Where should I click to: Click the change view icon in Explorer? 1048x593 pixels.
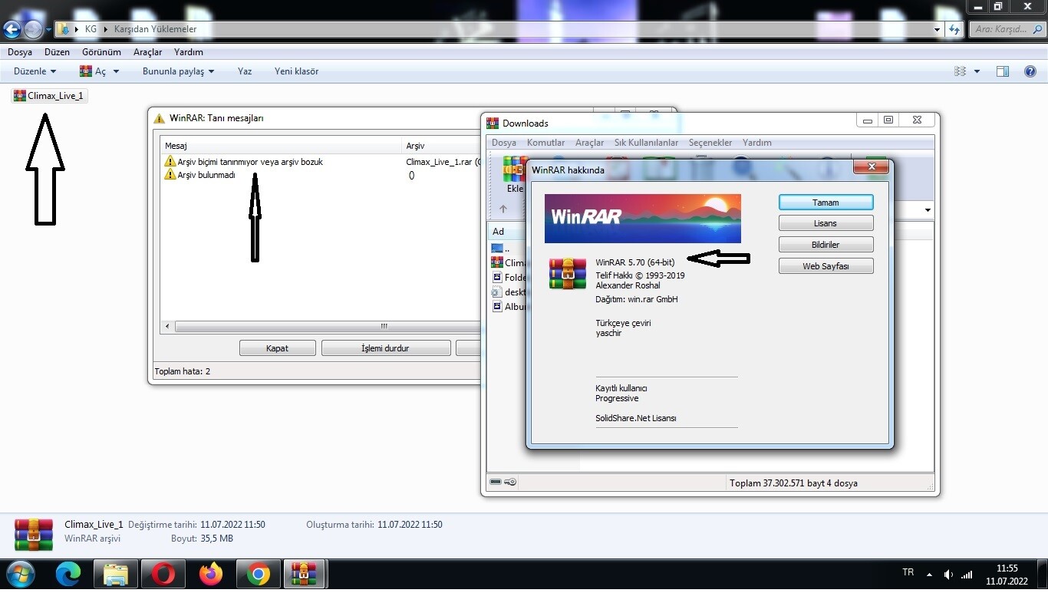[x=960, y=71]
